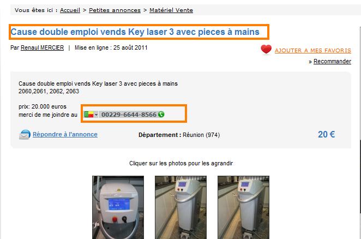The image size is (361, 239).
Task: Go to Petites annonces breadcrumb
Action: point(115,10)
